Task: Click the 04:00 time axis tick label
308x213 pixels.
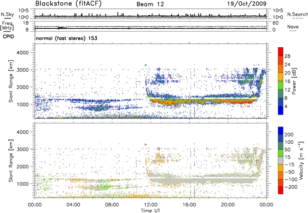Action: [x=74, y=205]
